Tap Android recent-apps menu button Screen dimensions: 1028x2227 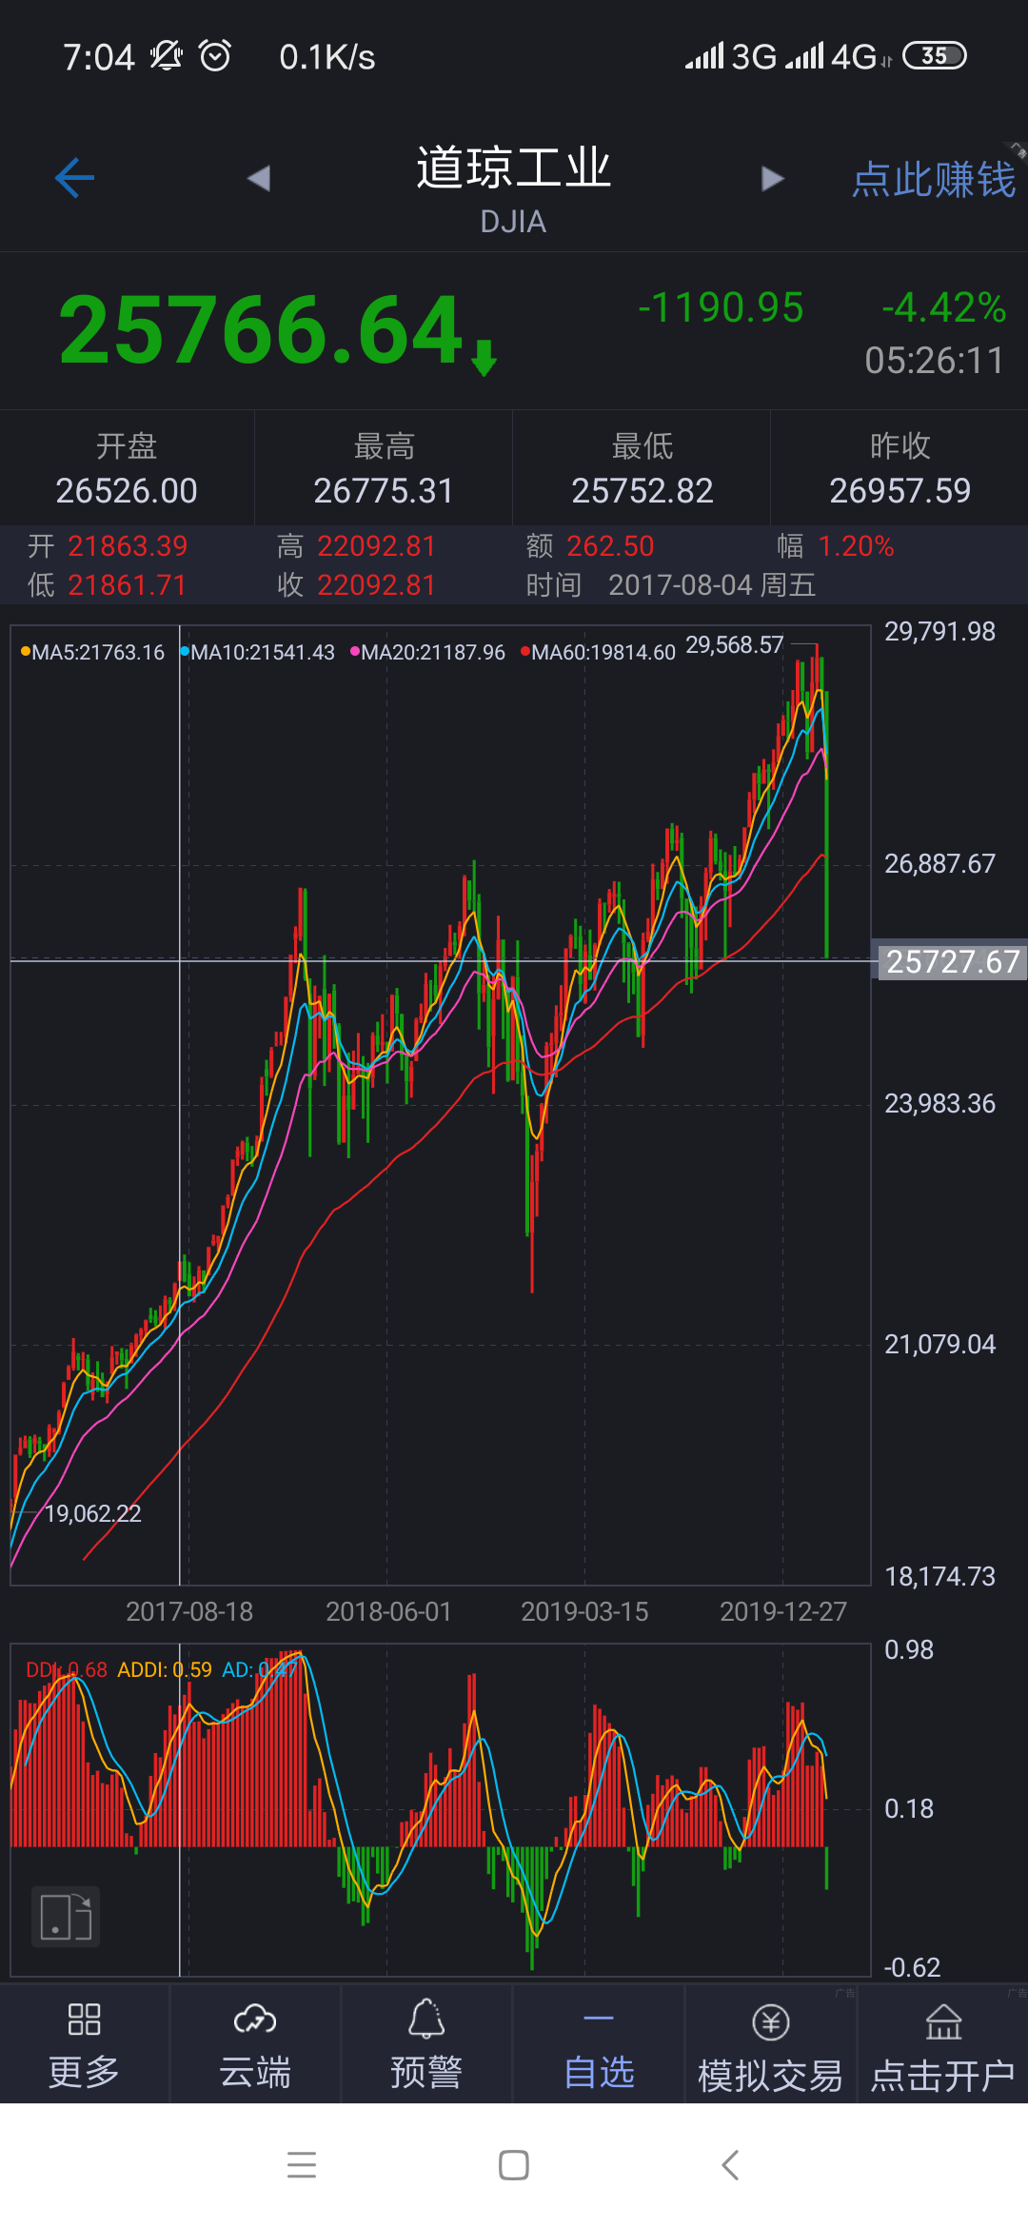click(x=302, y=2165)
